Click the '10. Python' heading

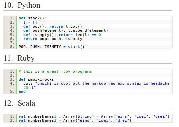pos(22,5)
